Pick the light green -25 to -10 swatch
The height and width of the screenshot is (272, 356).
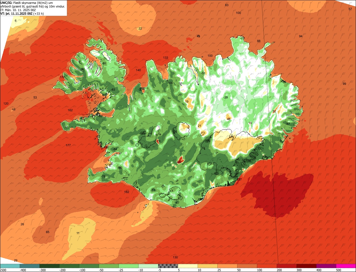[x=128, y=266]
